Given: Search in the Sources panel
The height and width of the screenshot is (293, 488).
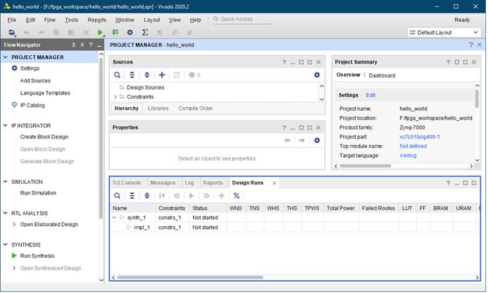Looking at the screenshot, I should coord(118,75).
